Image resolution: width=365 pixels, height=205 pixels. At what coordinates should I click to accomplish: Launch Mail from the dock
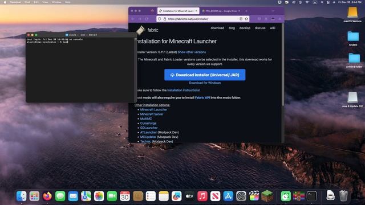[73, 196]
